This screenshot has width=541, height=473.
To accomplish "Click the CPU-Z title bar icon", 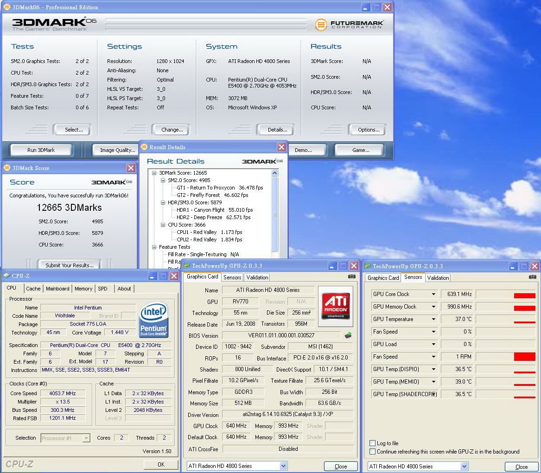I will [x=6, y=276].
